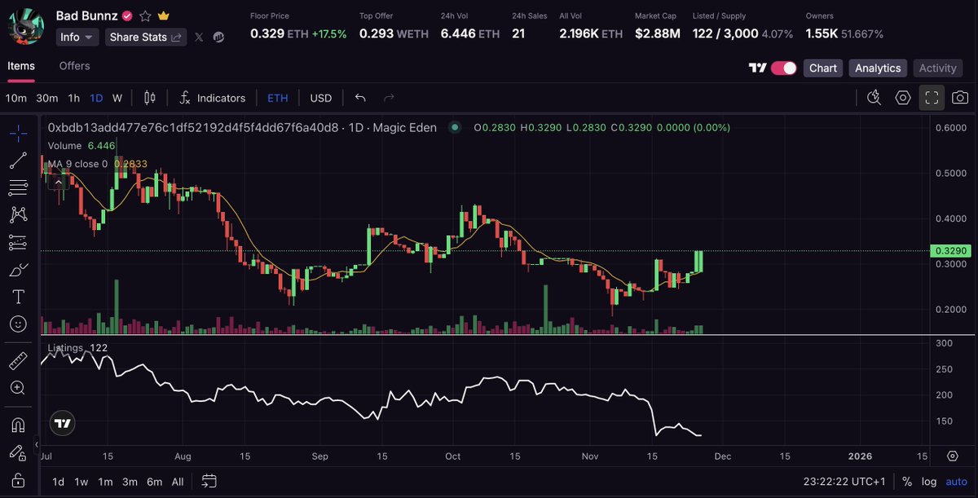Viewport: 978px width, 498px height.
Task: Open the Info dropdown
Action: [76, 37]
